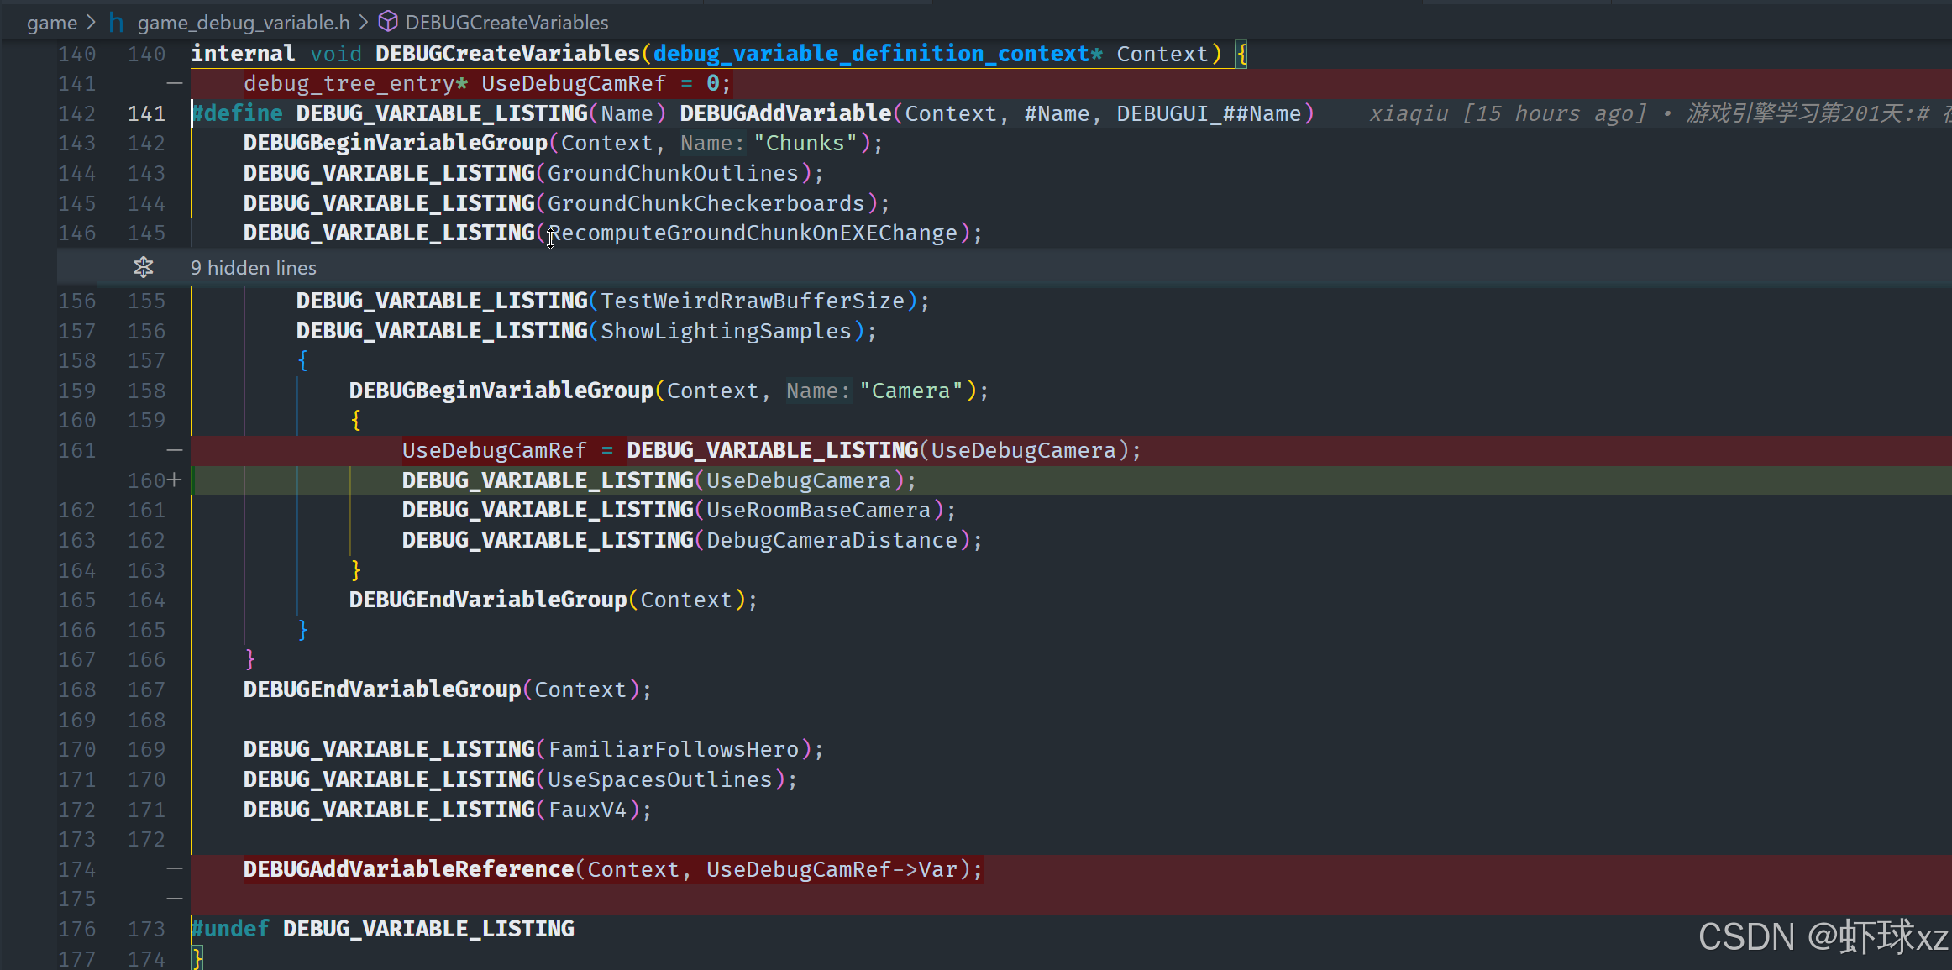
Task: Open the DEBUGCreateVariables symbol breadcrumb
Action: pos(506,23)
